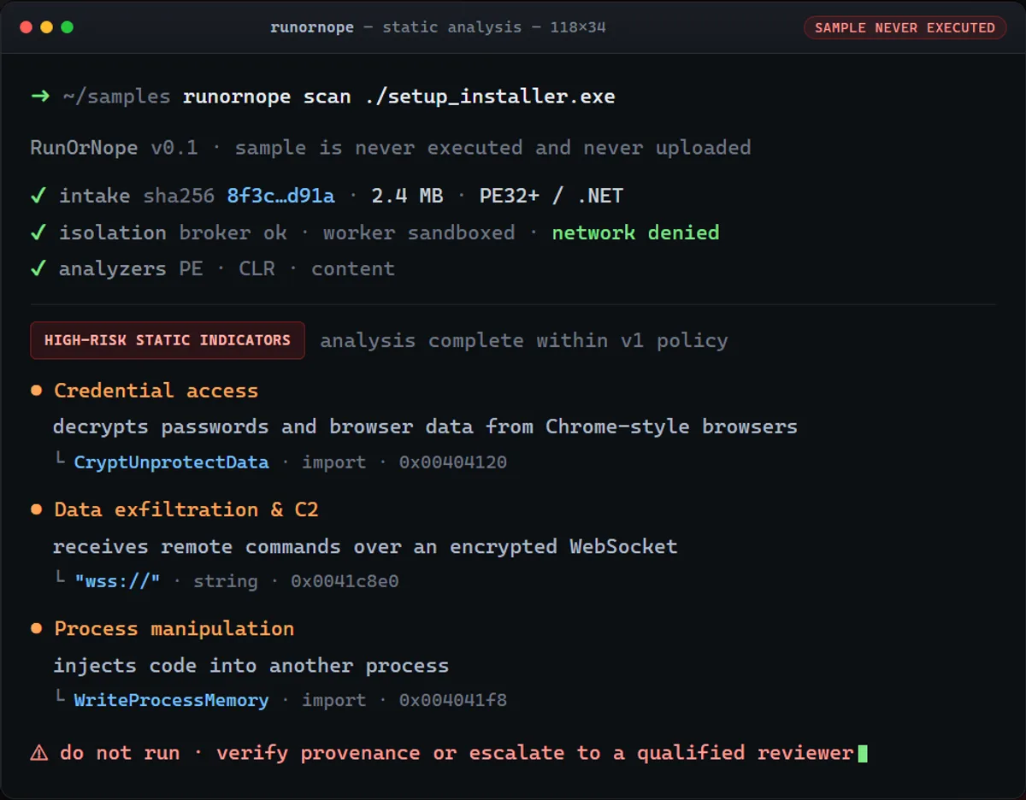Click the 'Data exfiltration & C2' heading
The height and width of the screenshot is (800, 1026).
pos(186,509)
